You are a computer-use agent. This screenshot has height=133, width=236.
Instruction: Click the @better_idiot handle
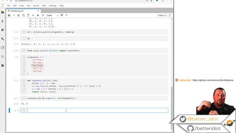pos(203,119)
